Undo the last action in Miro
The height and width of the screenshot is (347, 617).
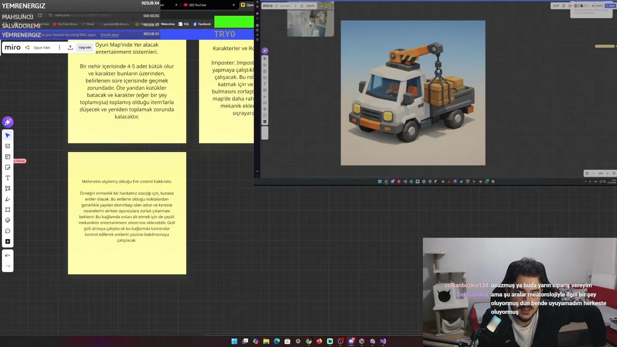pos(7,255)
